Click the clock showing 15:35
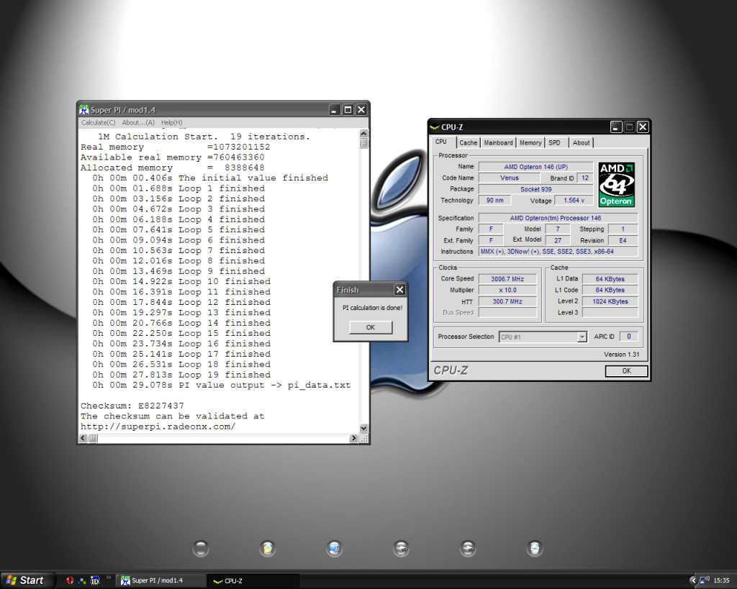The height and width of the screenshot is (589, 737). (x=721, y=580)
